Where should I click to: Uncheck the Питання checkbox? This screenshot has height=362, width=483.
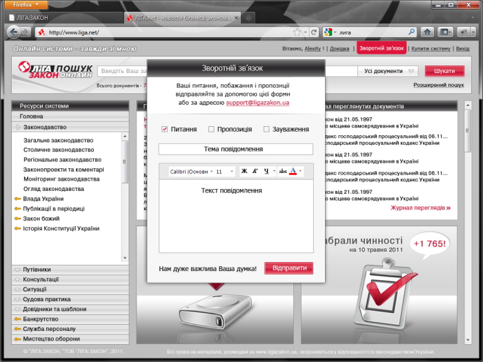tap(164, 129)
